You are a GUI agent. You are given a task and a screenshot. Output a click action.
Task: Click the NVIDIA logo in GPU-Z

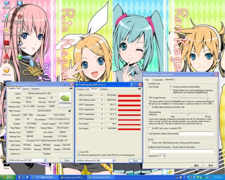(x=65, y=100)
